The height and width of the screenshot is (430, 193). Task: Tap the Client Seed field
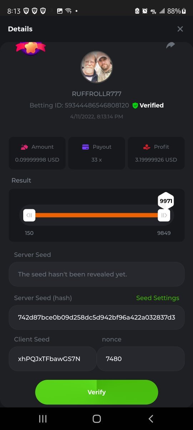[53, 359]
